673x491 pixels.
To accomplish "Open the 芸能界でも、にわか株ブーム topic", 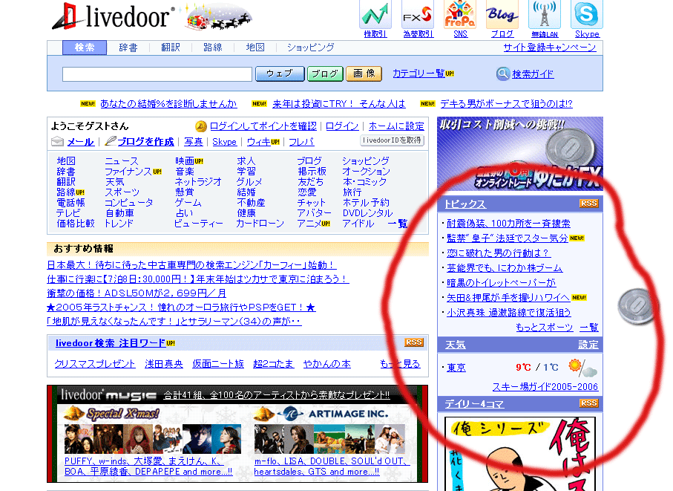I will click(505, 268).
